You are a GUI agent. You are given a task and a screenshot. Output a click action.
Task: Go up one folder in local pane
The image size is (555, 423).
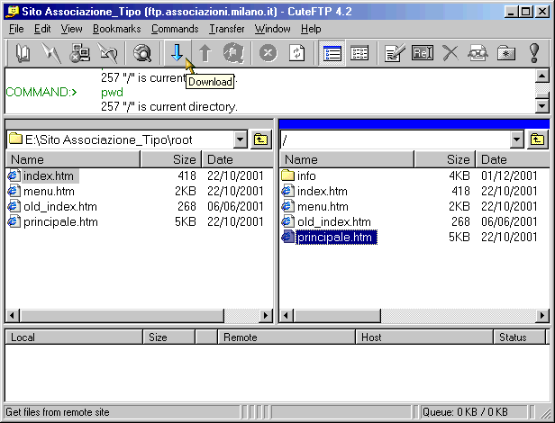tap(261, 139)
